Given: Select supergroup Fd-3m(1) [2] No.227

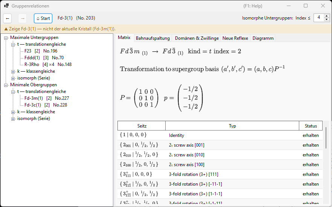Looking at the screenshot, I should tap(47, 98).
